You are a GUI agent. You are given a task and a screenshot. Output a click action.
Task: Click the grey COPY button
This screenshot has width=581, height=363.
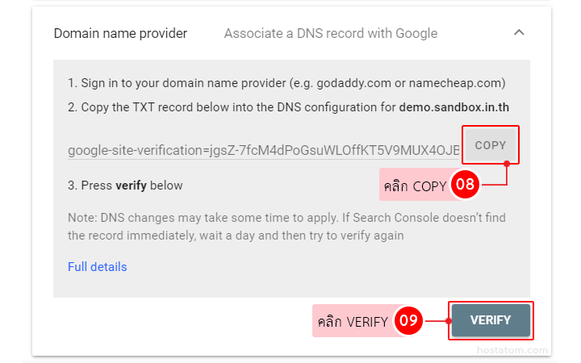[490, 145]
